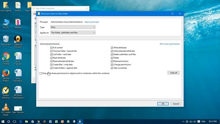Show hidden system tray icons
Viewport: 220px width, 124px height.
pos(183,122)
